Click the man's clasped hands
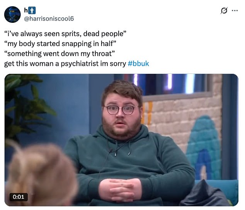This screenshot has width=245, height=210. (x=120, y=190)
